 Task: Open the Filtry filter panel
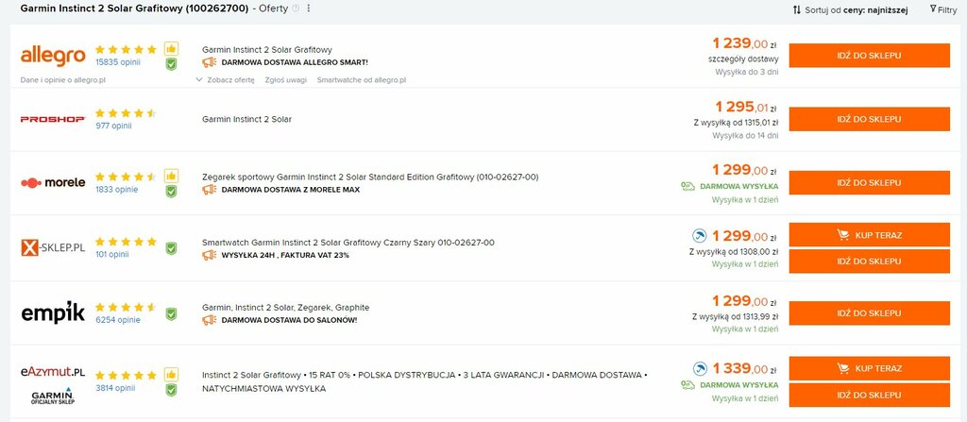(x=943, y=9)
